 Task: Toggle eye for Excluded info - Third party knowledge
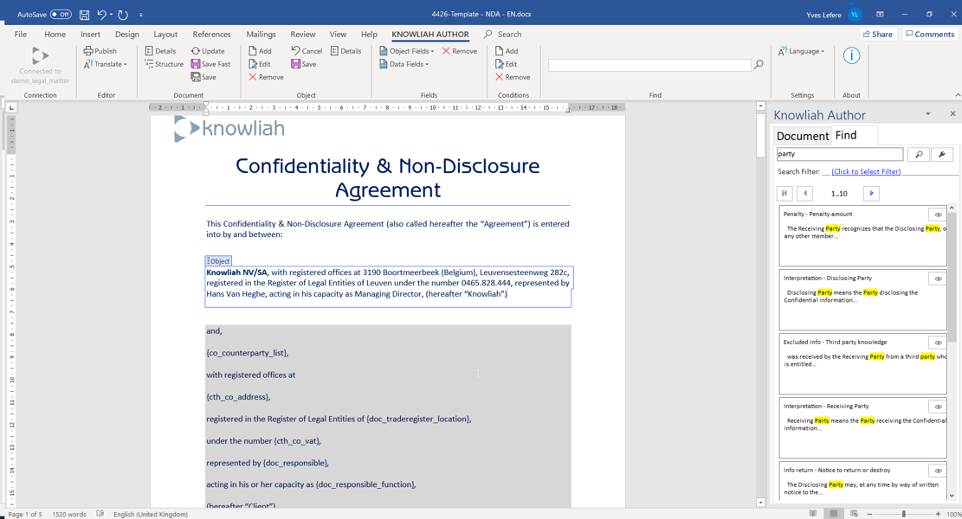tap(938, 343)
